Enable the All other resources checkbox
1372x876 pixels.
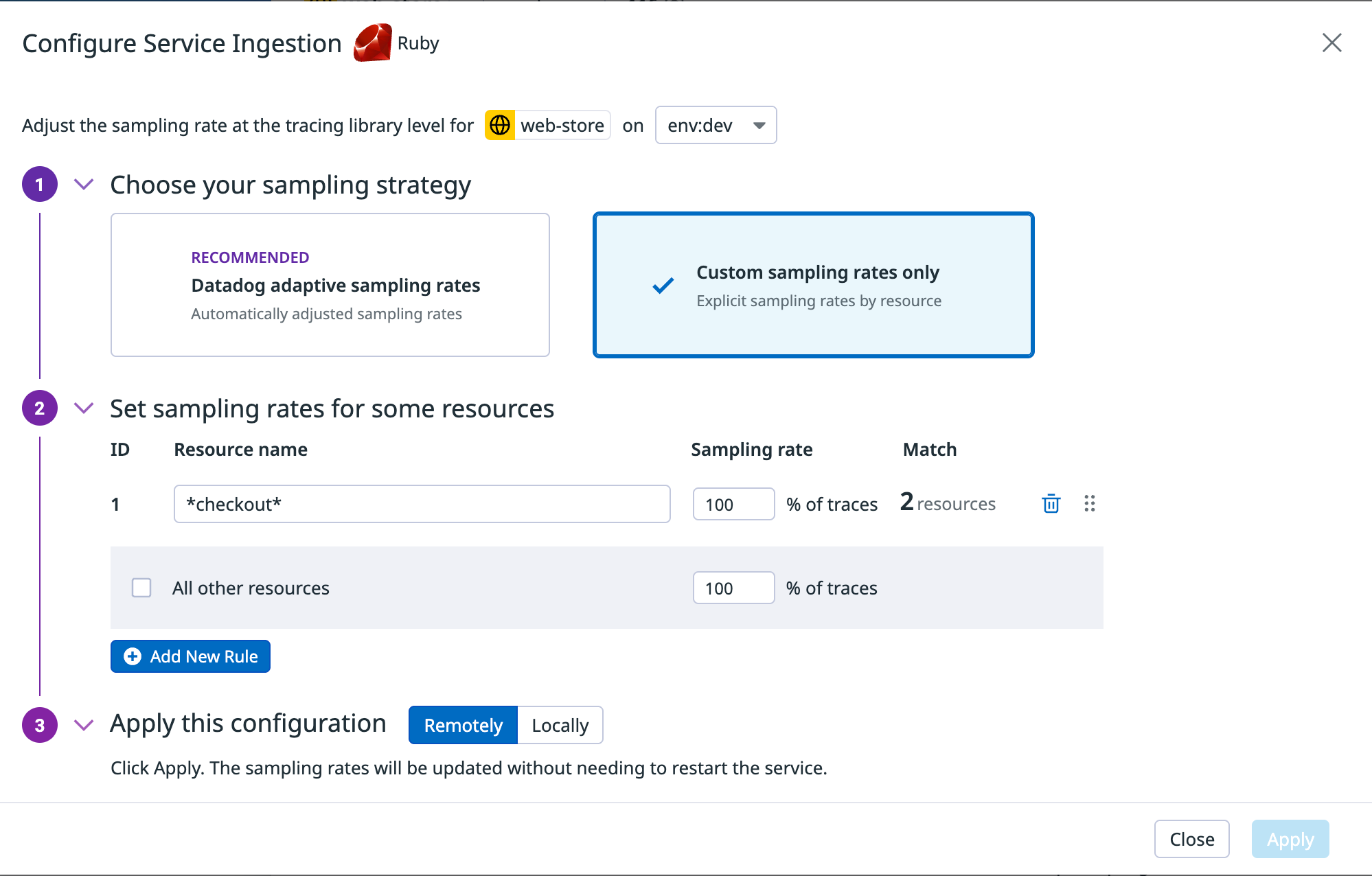141,588
